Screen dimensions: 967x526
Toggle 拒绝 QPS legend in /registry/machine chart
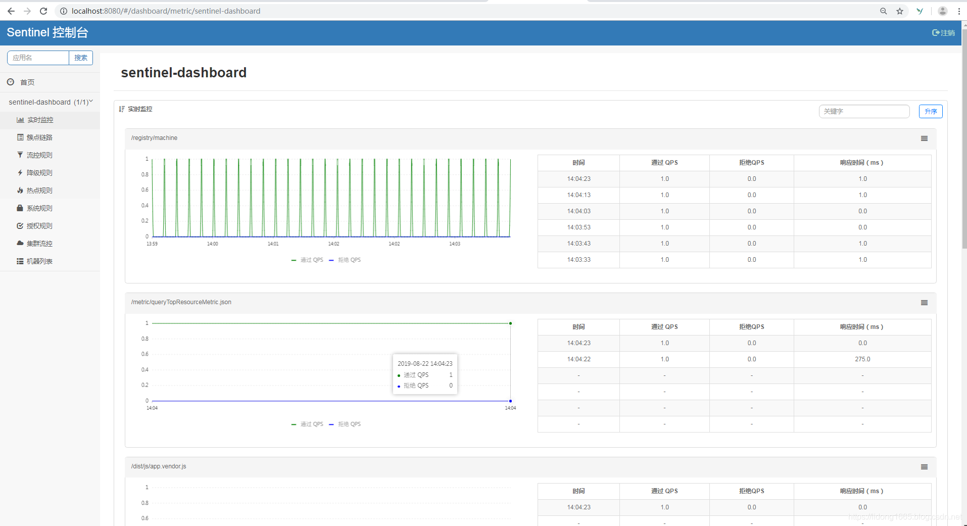click(x=345, y=260)
